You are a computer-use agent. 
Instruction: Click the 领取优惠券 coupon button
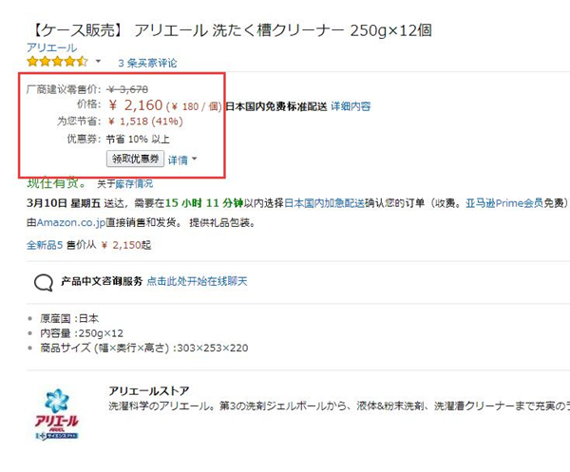click(135, 159)
